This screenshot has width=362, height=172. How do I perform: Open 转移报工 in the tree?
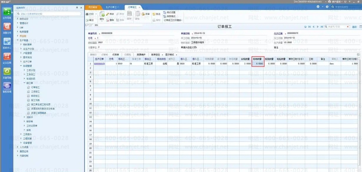pyautogui.click(x=35, y=96)
